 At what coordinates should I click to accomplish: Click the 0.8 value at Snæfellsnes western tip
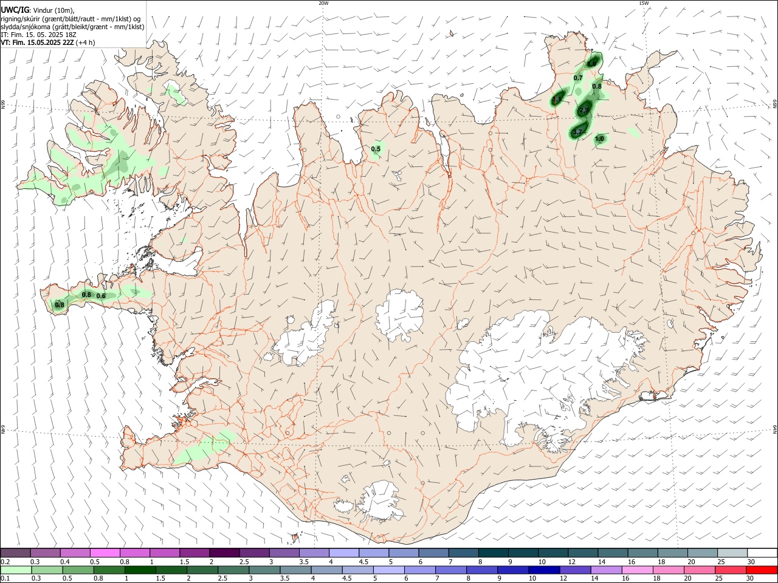pos(60,305)
